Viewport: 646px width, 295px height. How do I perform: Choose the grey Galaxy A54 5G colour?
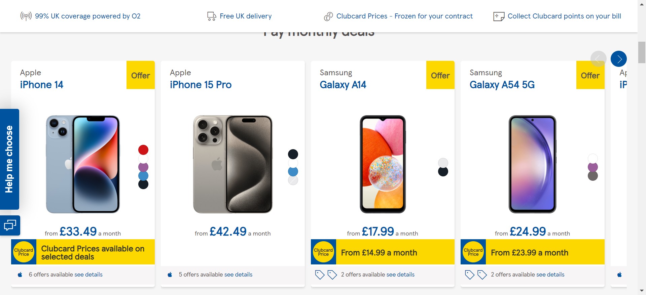[593, 176]
